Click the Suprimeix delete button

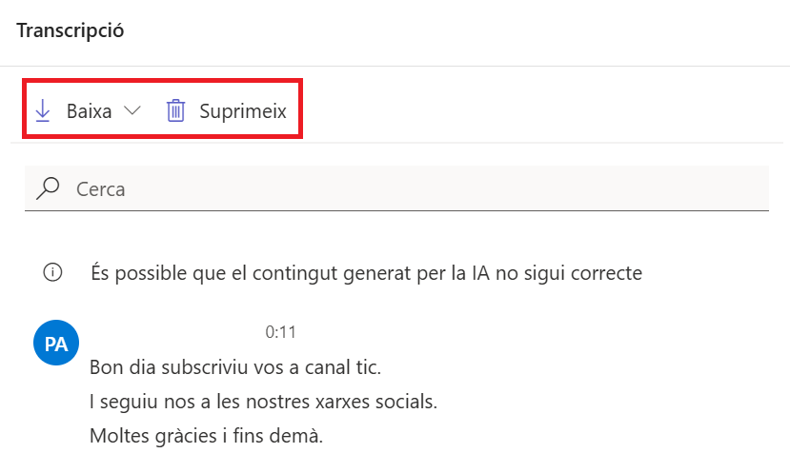tap(226, 110)
